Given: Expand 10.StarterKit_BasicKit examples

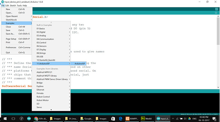Looking at the screenshot, I should click(51, 60).
